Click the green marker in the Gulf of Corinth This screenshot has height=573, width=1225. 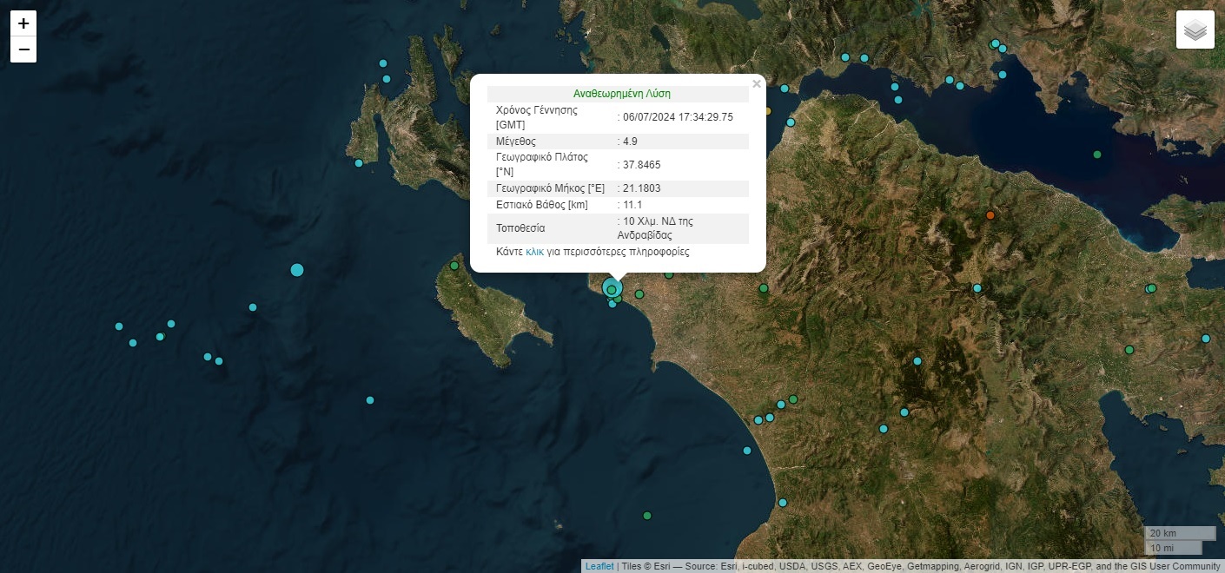pos(1097,155)
